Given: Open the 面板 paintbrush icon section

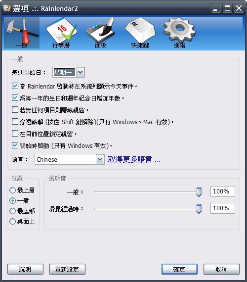Looking at the screenshot, I should (101, 33).
